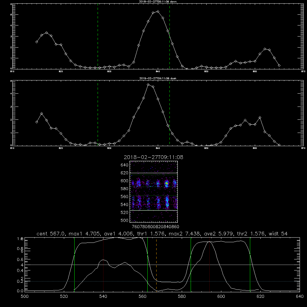
Task: Click the left green dashed line in the dusk plot
Action: pyautogui.click(x=98, y=113)
